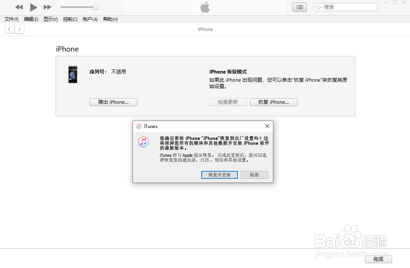Select the rewind playback control
This screenshot has height=268, width=410.
pyautogui.click(x=19, y=7)
